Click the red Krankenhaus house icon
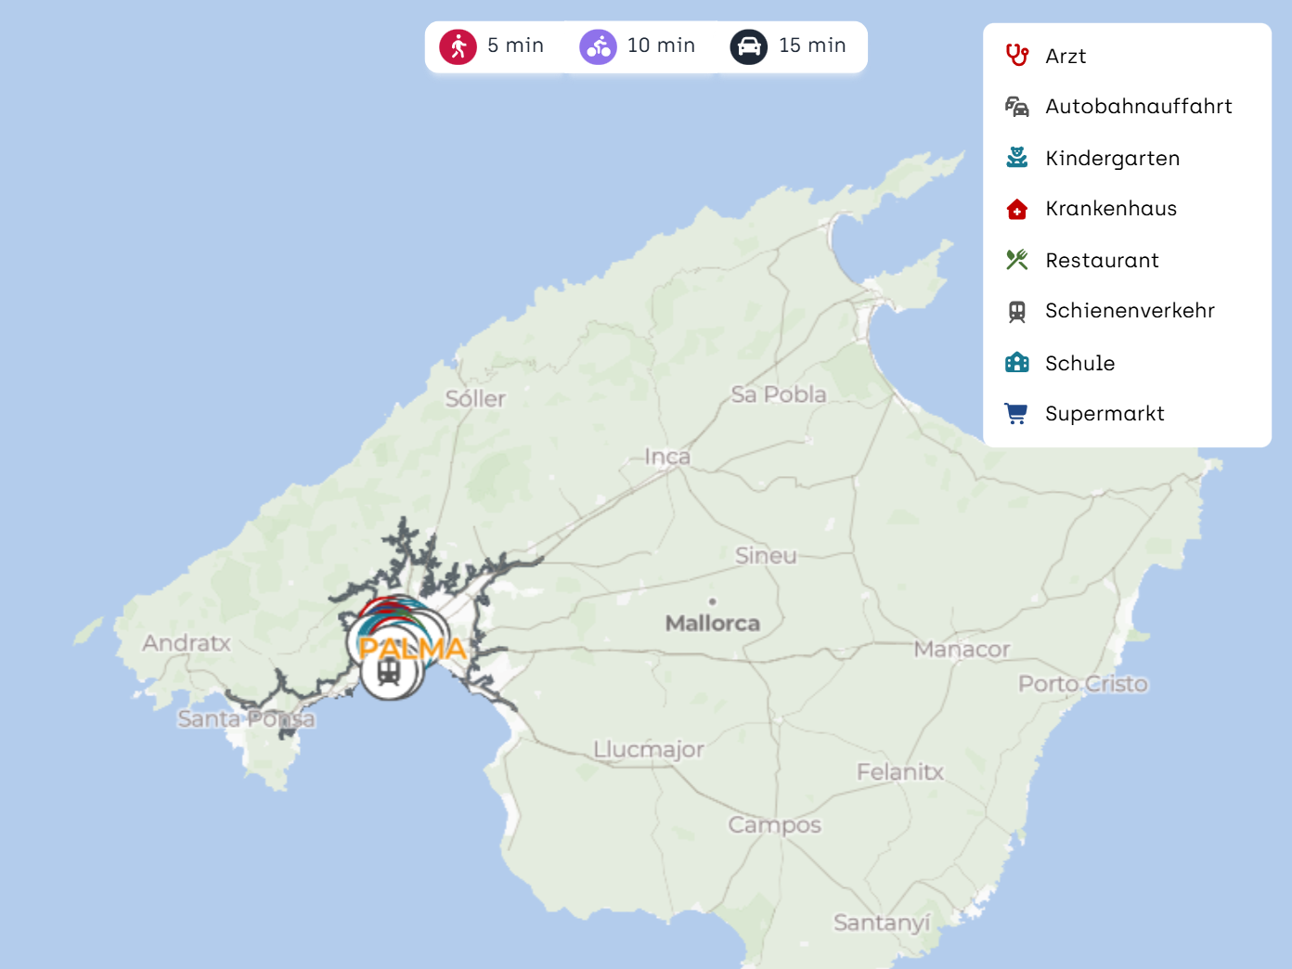 point(1017,209)
